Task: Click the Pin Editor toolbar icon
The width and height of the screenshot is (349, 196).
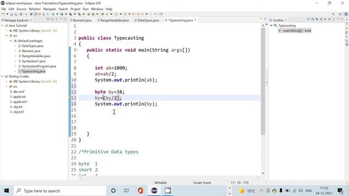Action: 161,14
